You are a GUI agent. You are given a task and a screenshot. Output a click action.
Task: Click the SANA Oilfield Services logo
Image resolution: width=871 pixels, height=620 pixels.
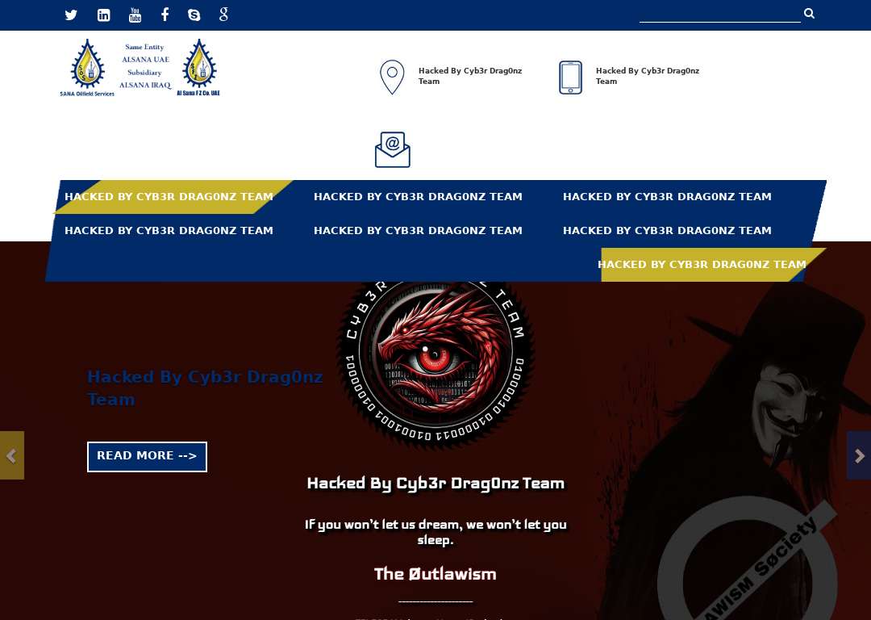pos(87,68)
